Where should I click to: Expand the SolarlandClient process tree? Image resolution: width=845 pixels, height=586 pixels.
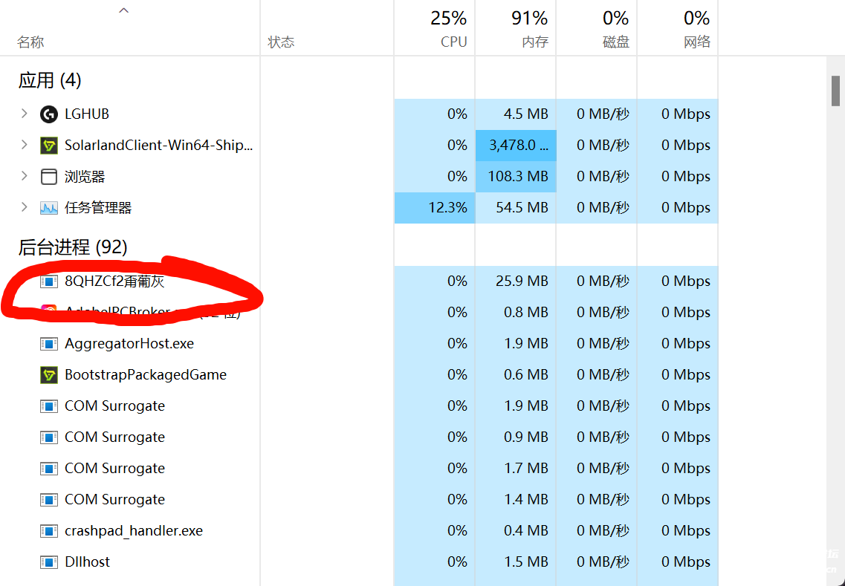pos(24,145)
